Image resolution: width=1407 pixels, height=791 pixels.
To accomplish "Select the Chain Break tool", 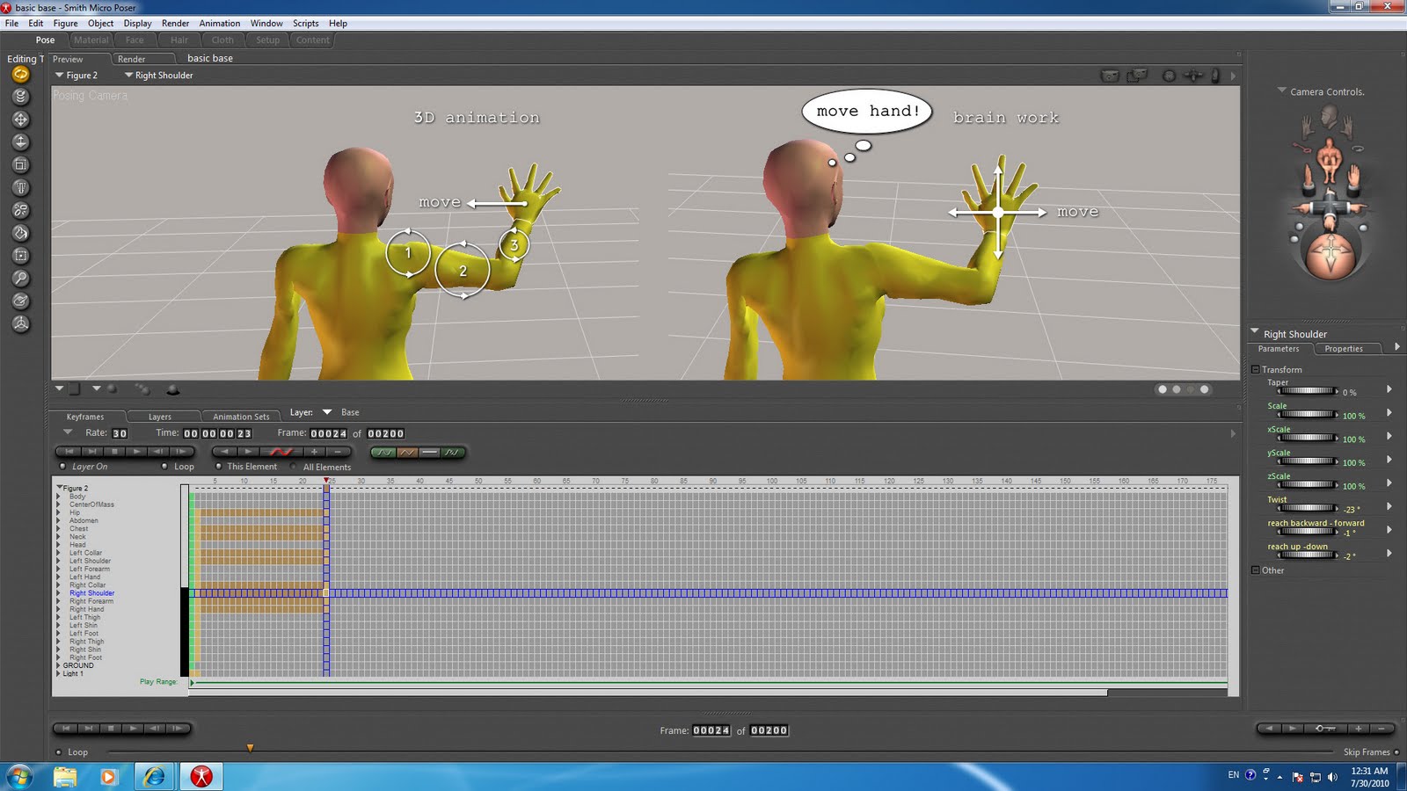I will pyautogui.click(x=20, y=209).
